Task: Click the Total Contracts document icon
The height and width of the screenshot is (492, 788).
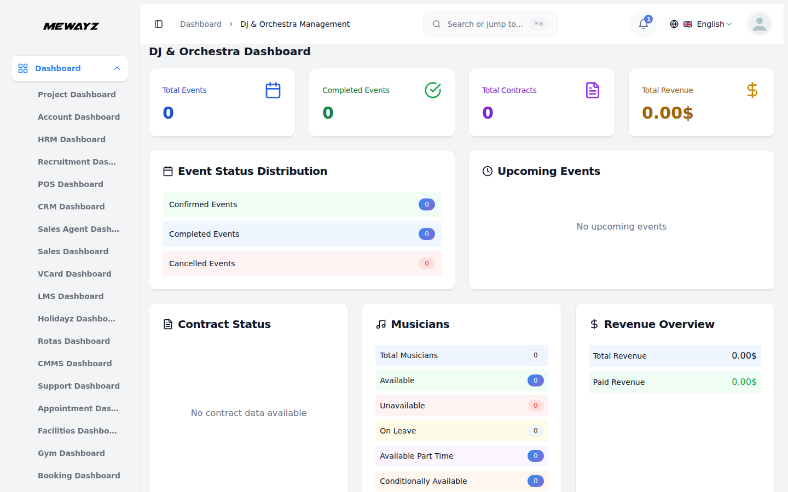Action: [x=593, y=90]
